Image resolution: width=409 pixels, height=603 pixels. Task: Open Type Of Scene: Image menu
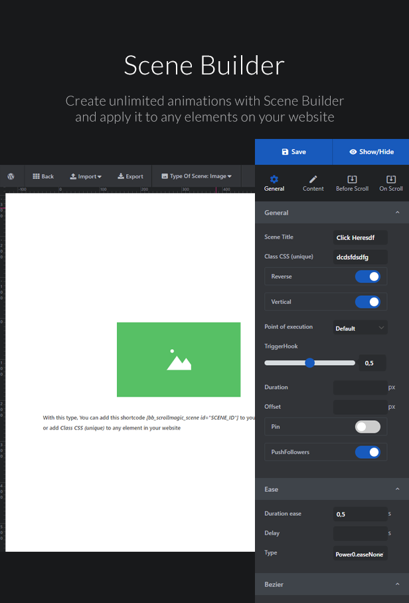pyautogui.click(x=197, y=176)
